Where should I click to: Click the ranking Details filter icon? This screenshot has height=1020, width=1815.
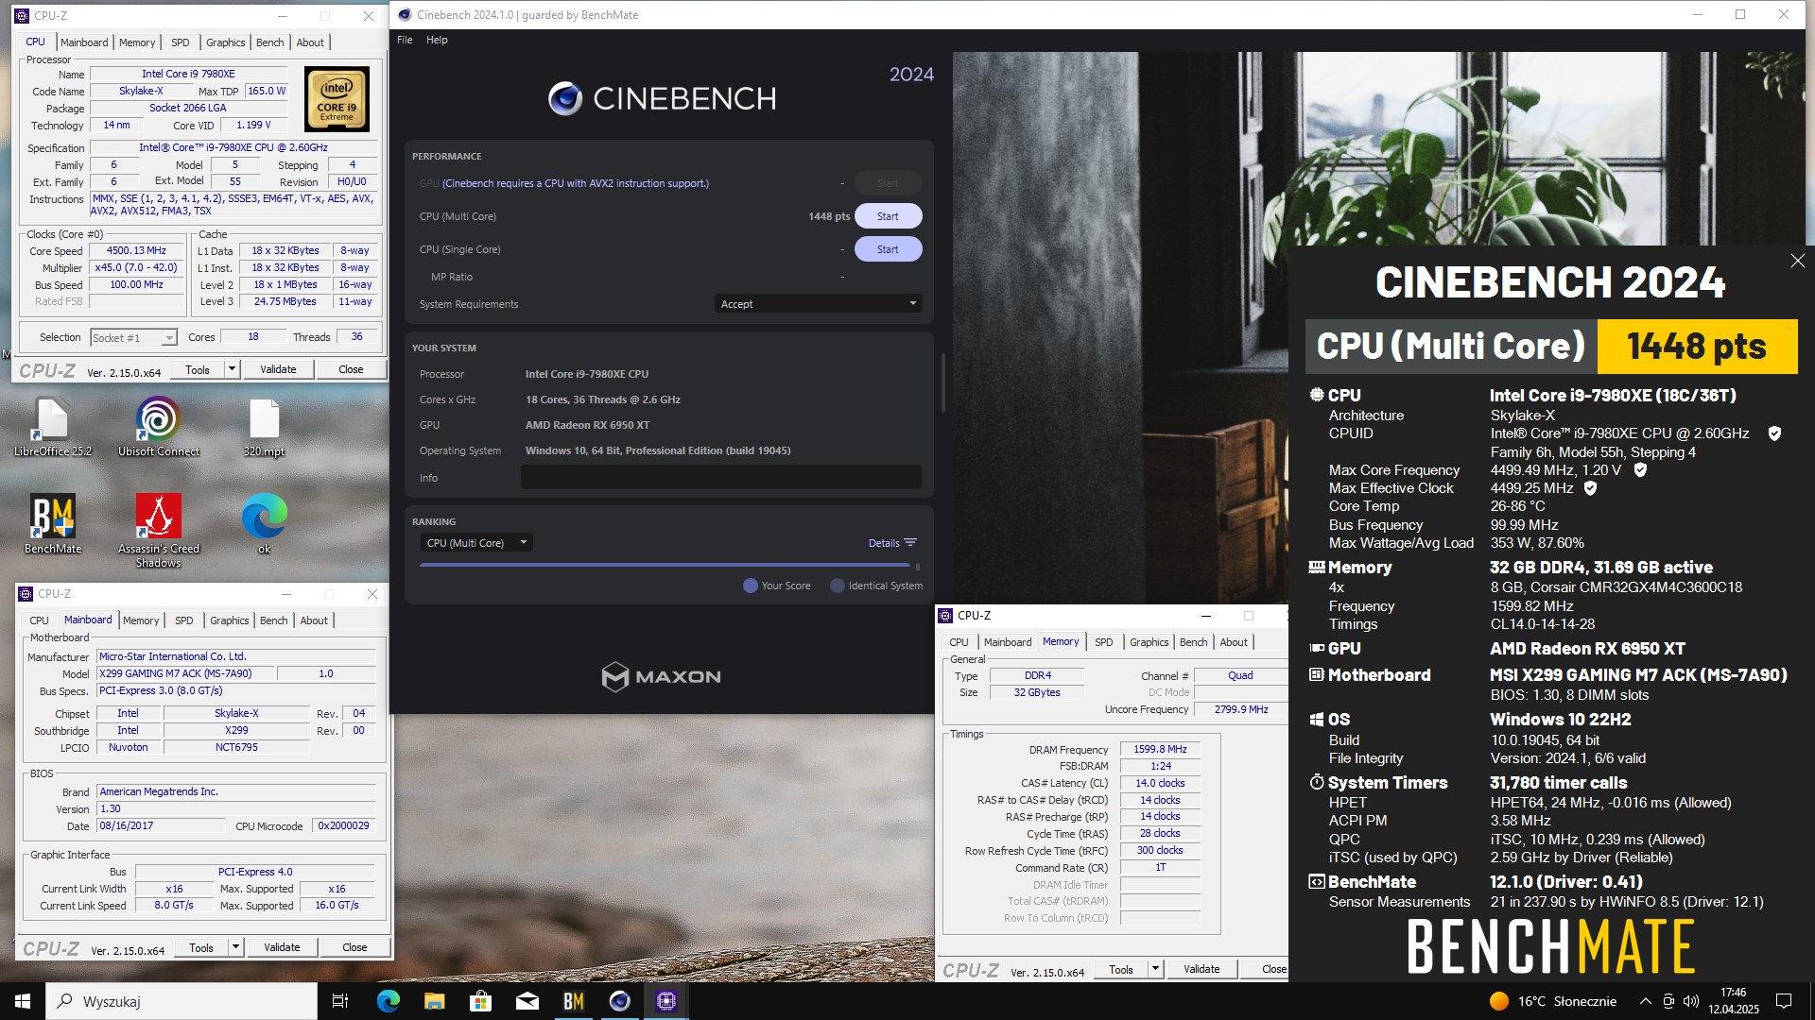click(x=910, y=543)
